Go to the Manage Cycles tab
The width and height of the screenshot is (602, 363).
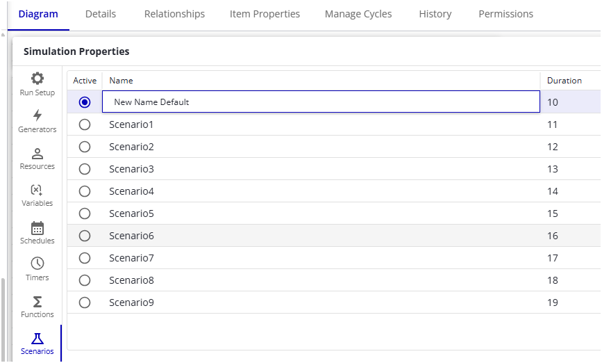pos(358,14)
